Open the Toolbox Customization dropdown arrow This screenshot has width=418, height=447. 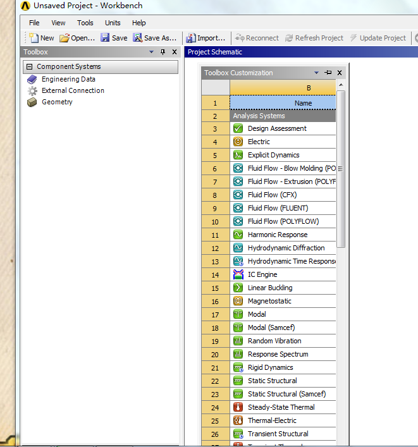(316, 73)
